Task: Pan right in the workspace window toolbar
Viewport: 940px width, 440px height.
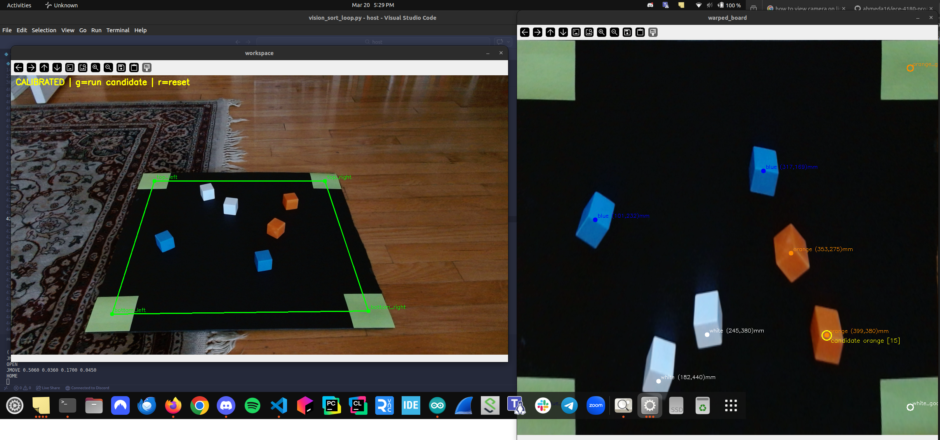Action: [31, 68]
